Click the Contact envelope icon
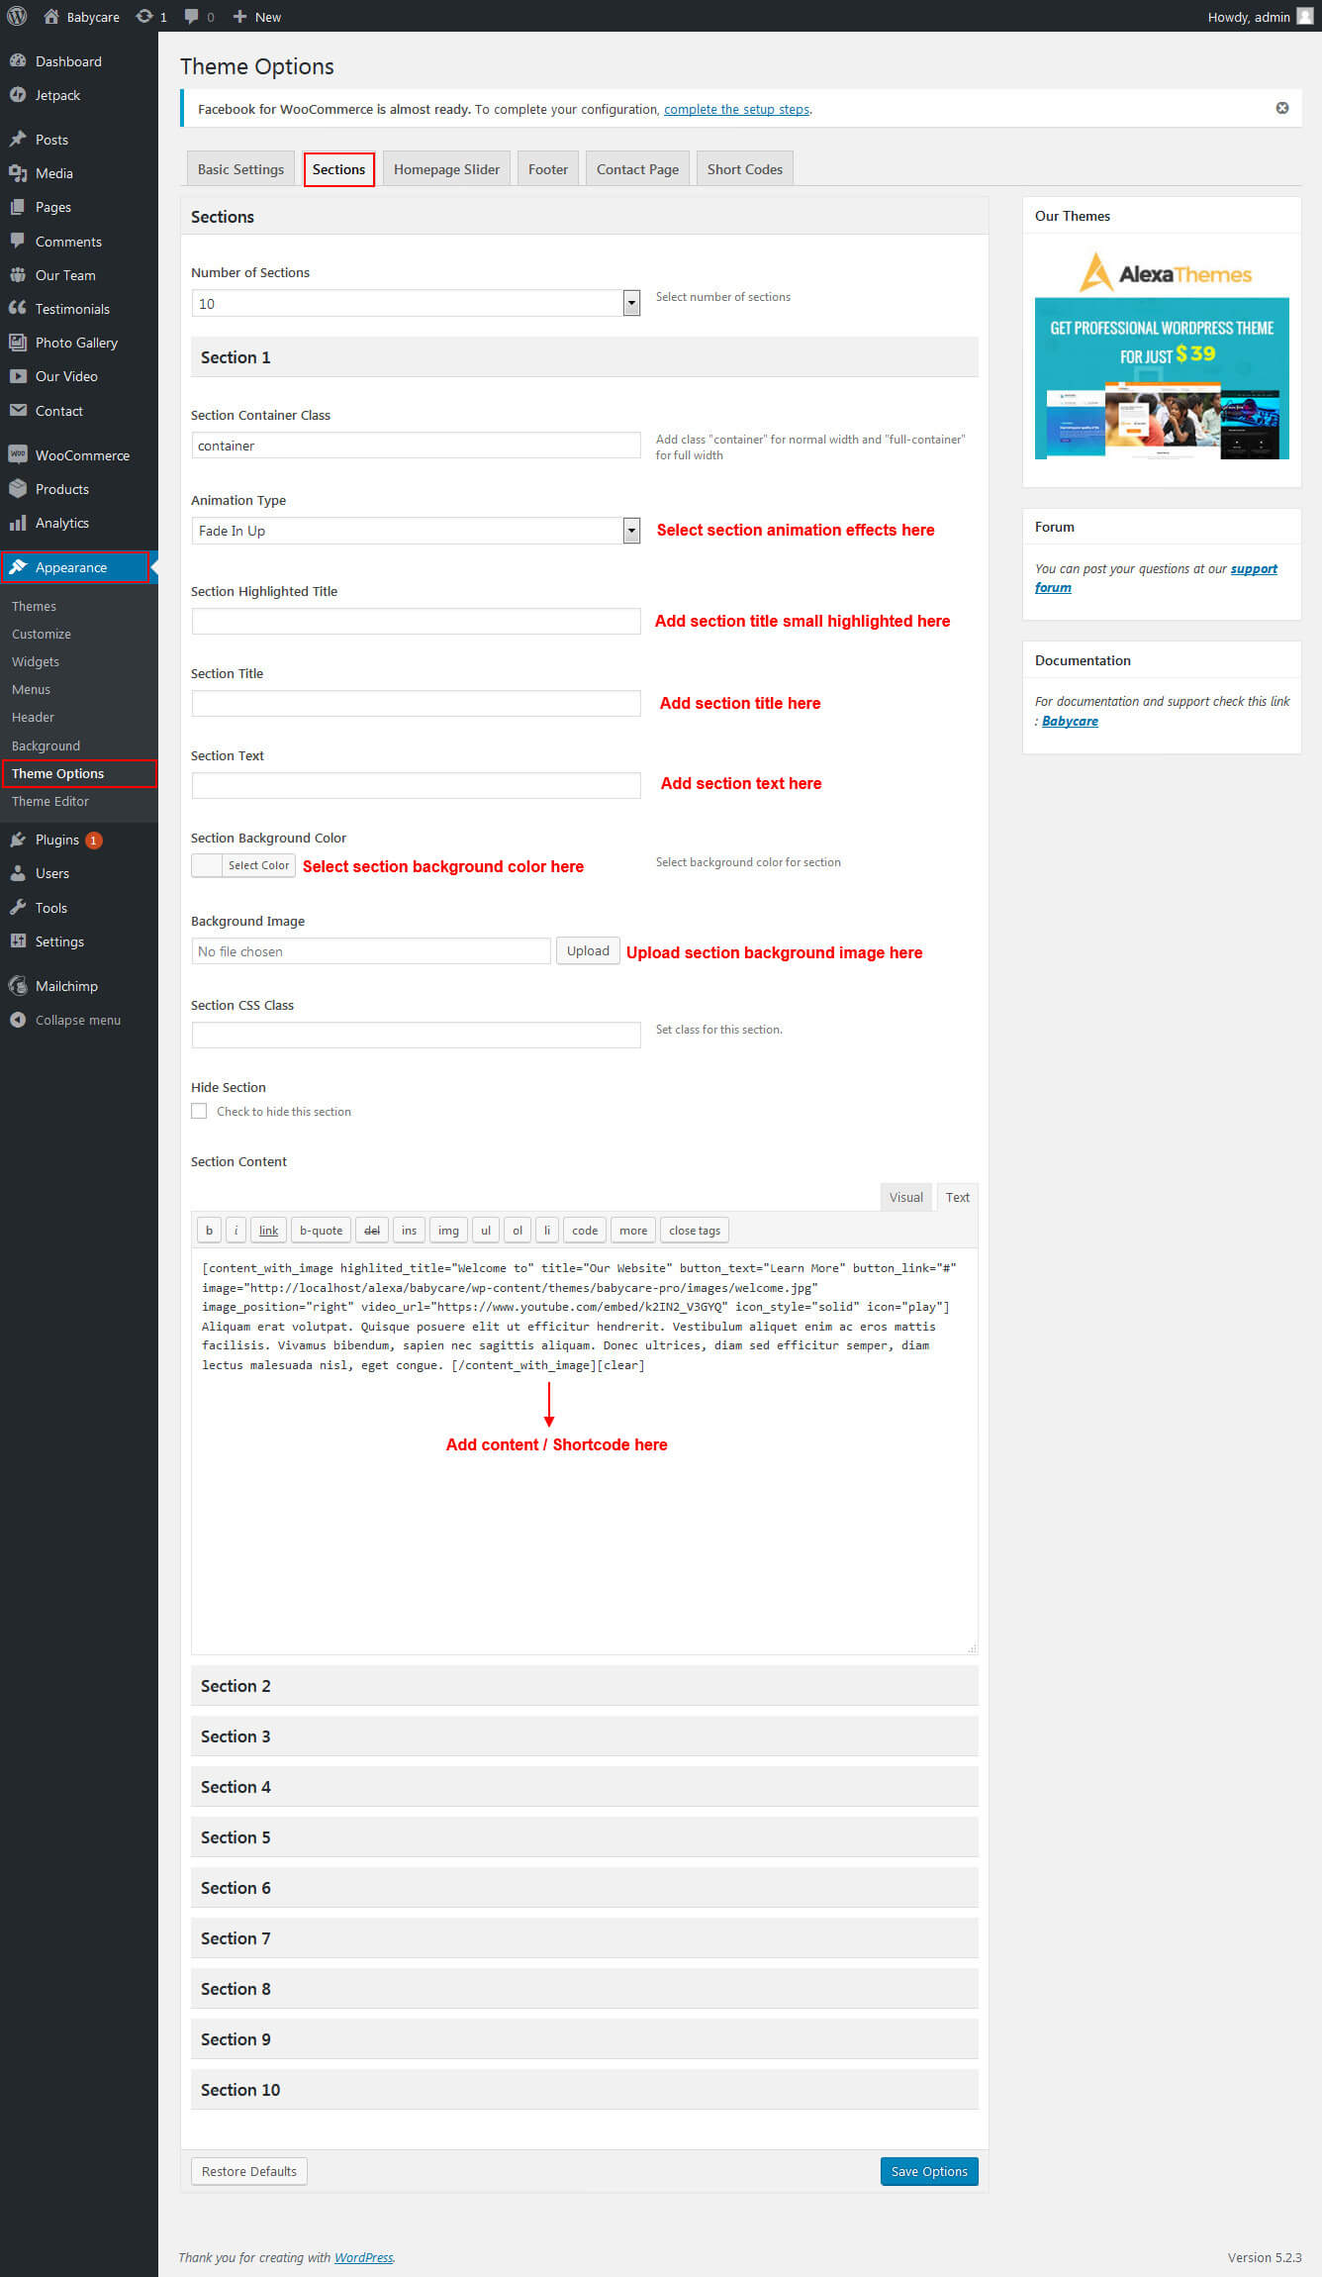Image resolution: width=1322 pixels, height=2277 pixels. click(18, 410)
